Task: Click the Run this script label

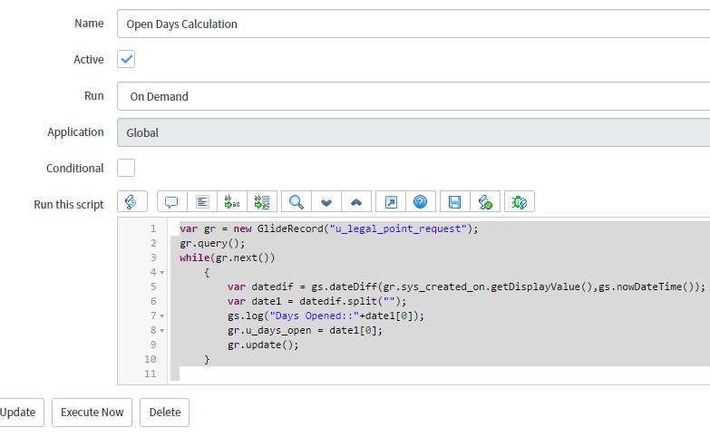Action: click(x=69, y=204)
